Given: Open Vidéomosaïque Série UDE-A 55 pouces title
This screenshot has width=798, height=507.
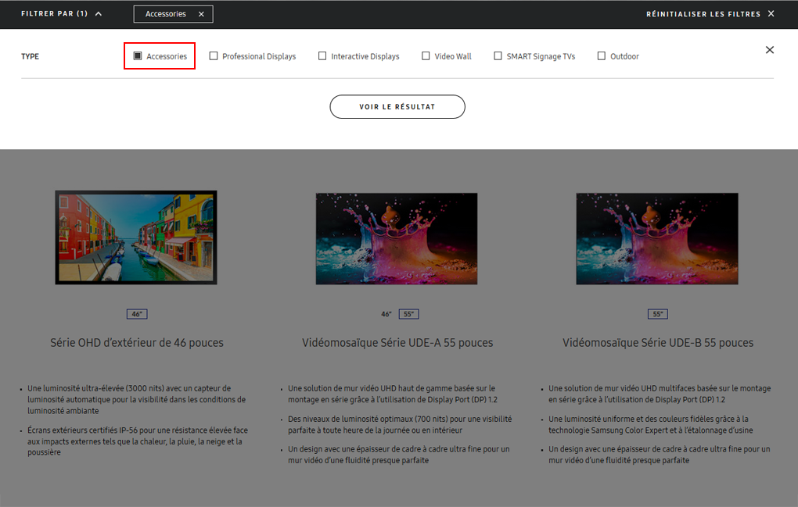Looking at the screenshot, I should 397,343.
